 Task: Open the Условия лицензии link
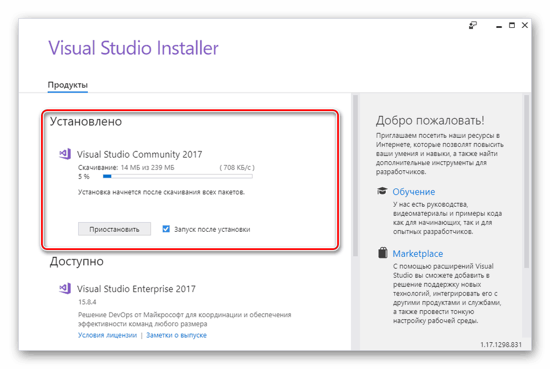point(107,335)
